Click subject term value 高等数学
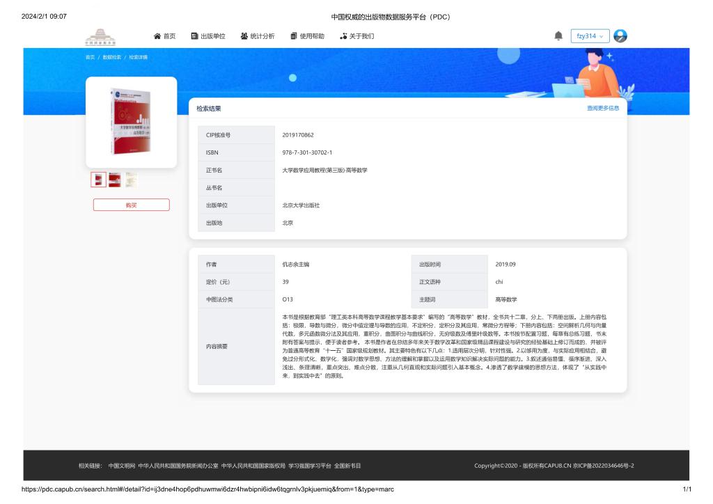The width and height of the screenshot is (713, 504). pyautogui.click(x=506, y=299)
